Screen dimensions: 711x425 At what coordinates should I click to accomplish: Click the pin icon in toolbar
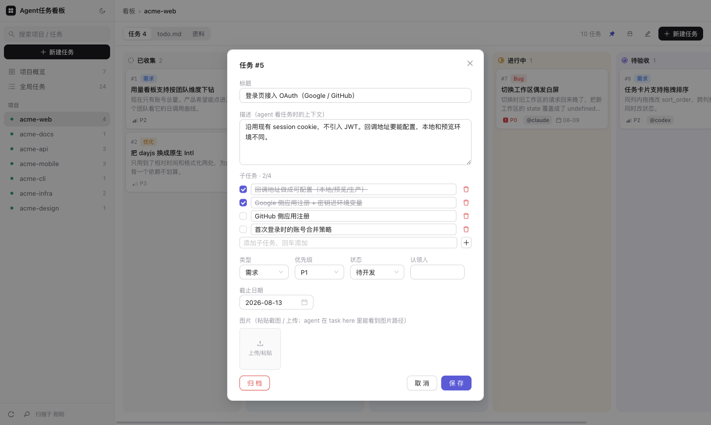point(612,34)
